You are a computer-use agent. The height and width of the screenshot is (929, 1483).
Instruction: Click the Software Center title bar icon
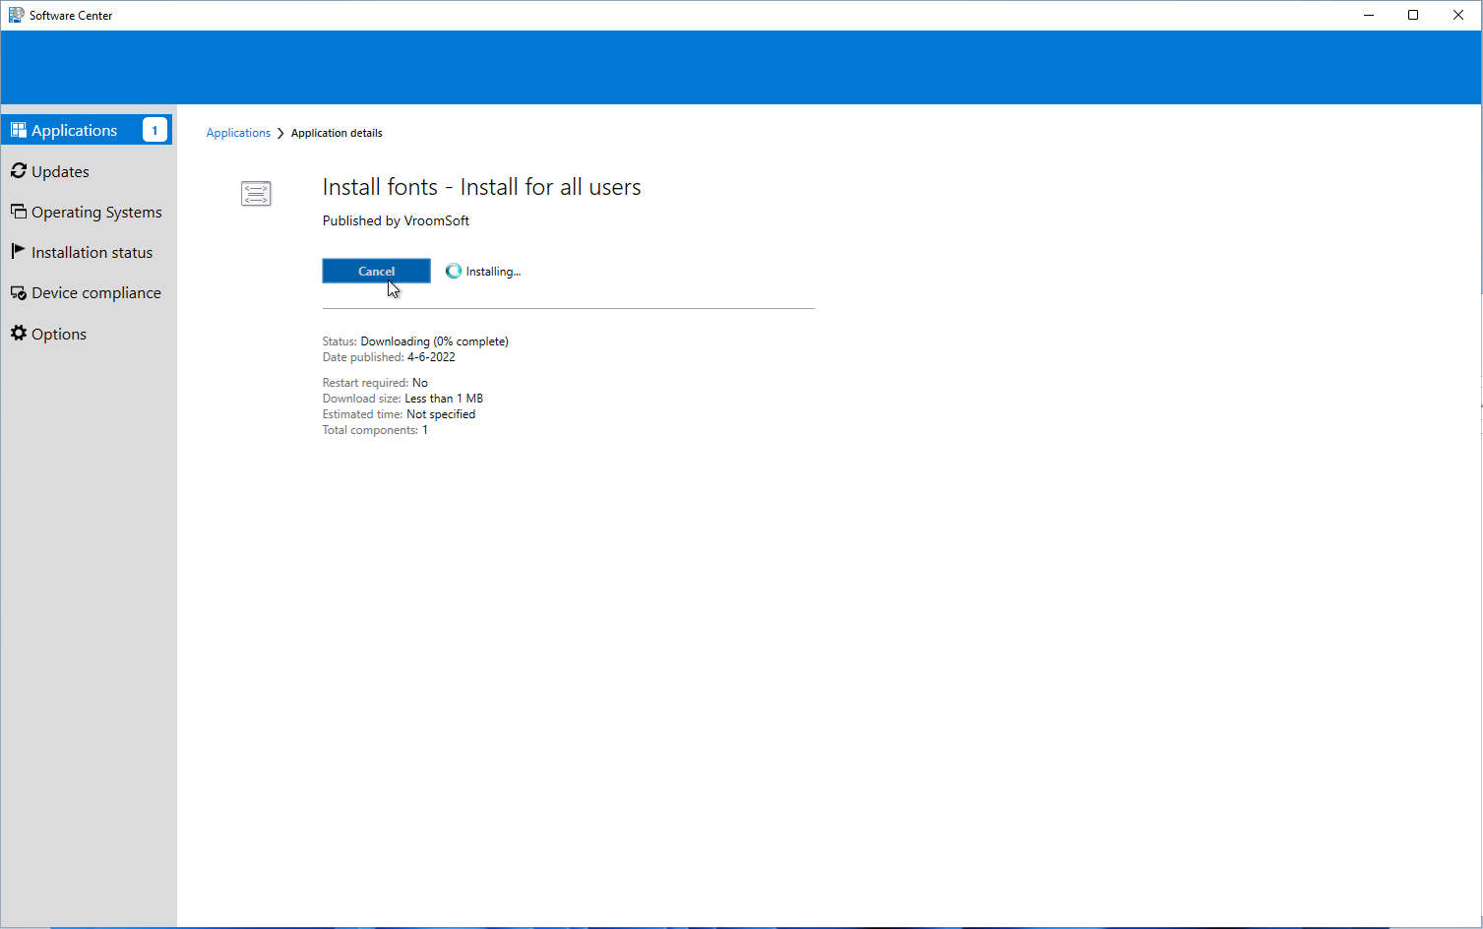16,15
